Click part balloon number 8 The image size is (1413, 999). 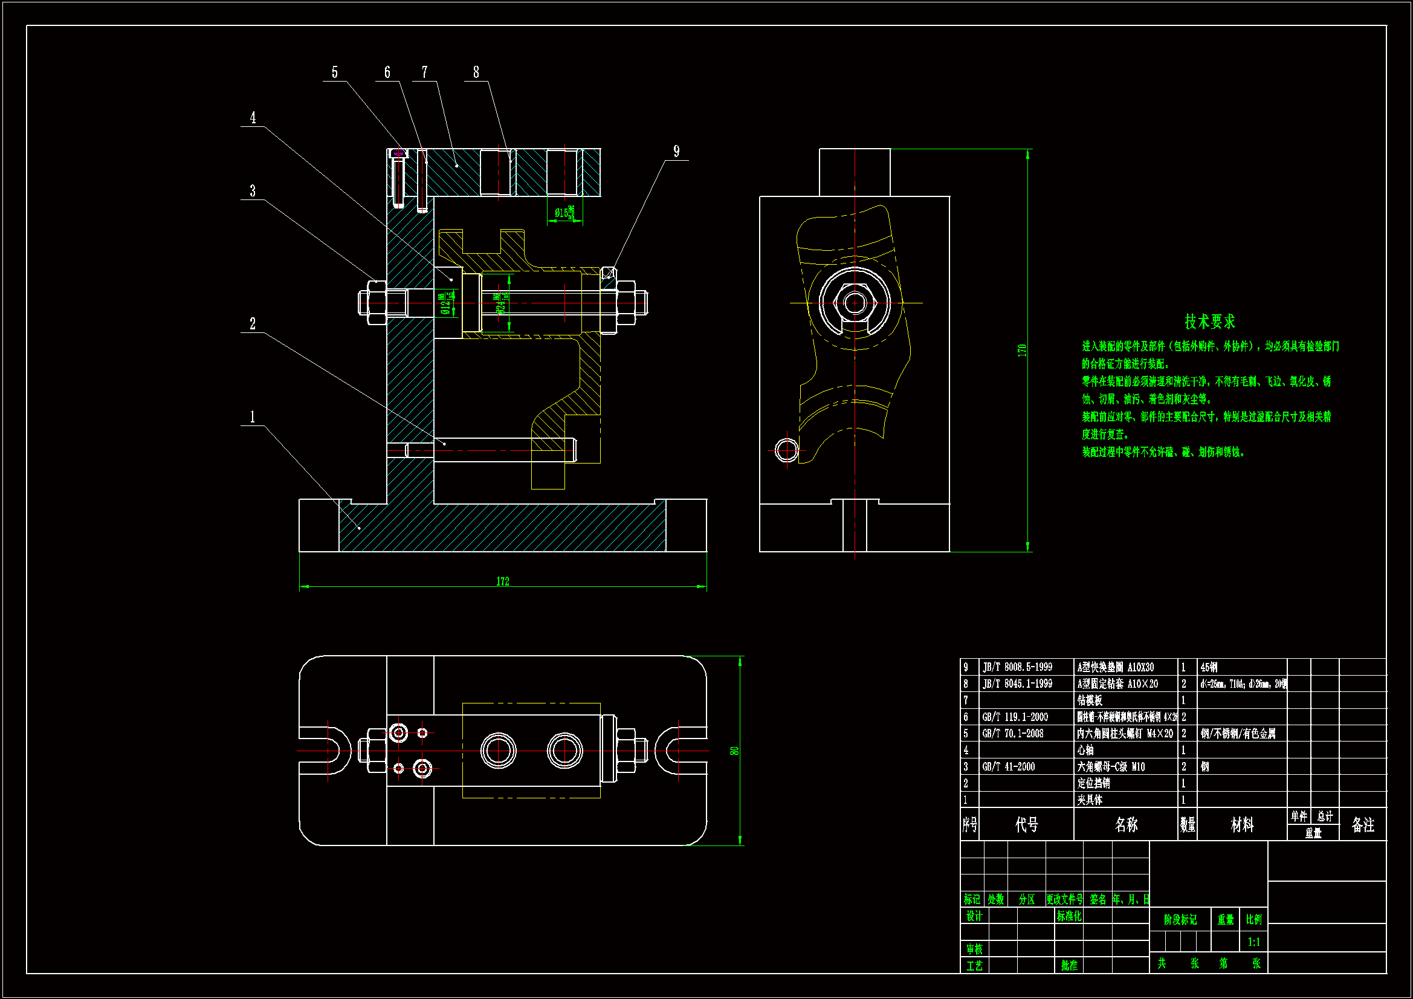(x=476, y=72)
